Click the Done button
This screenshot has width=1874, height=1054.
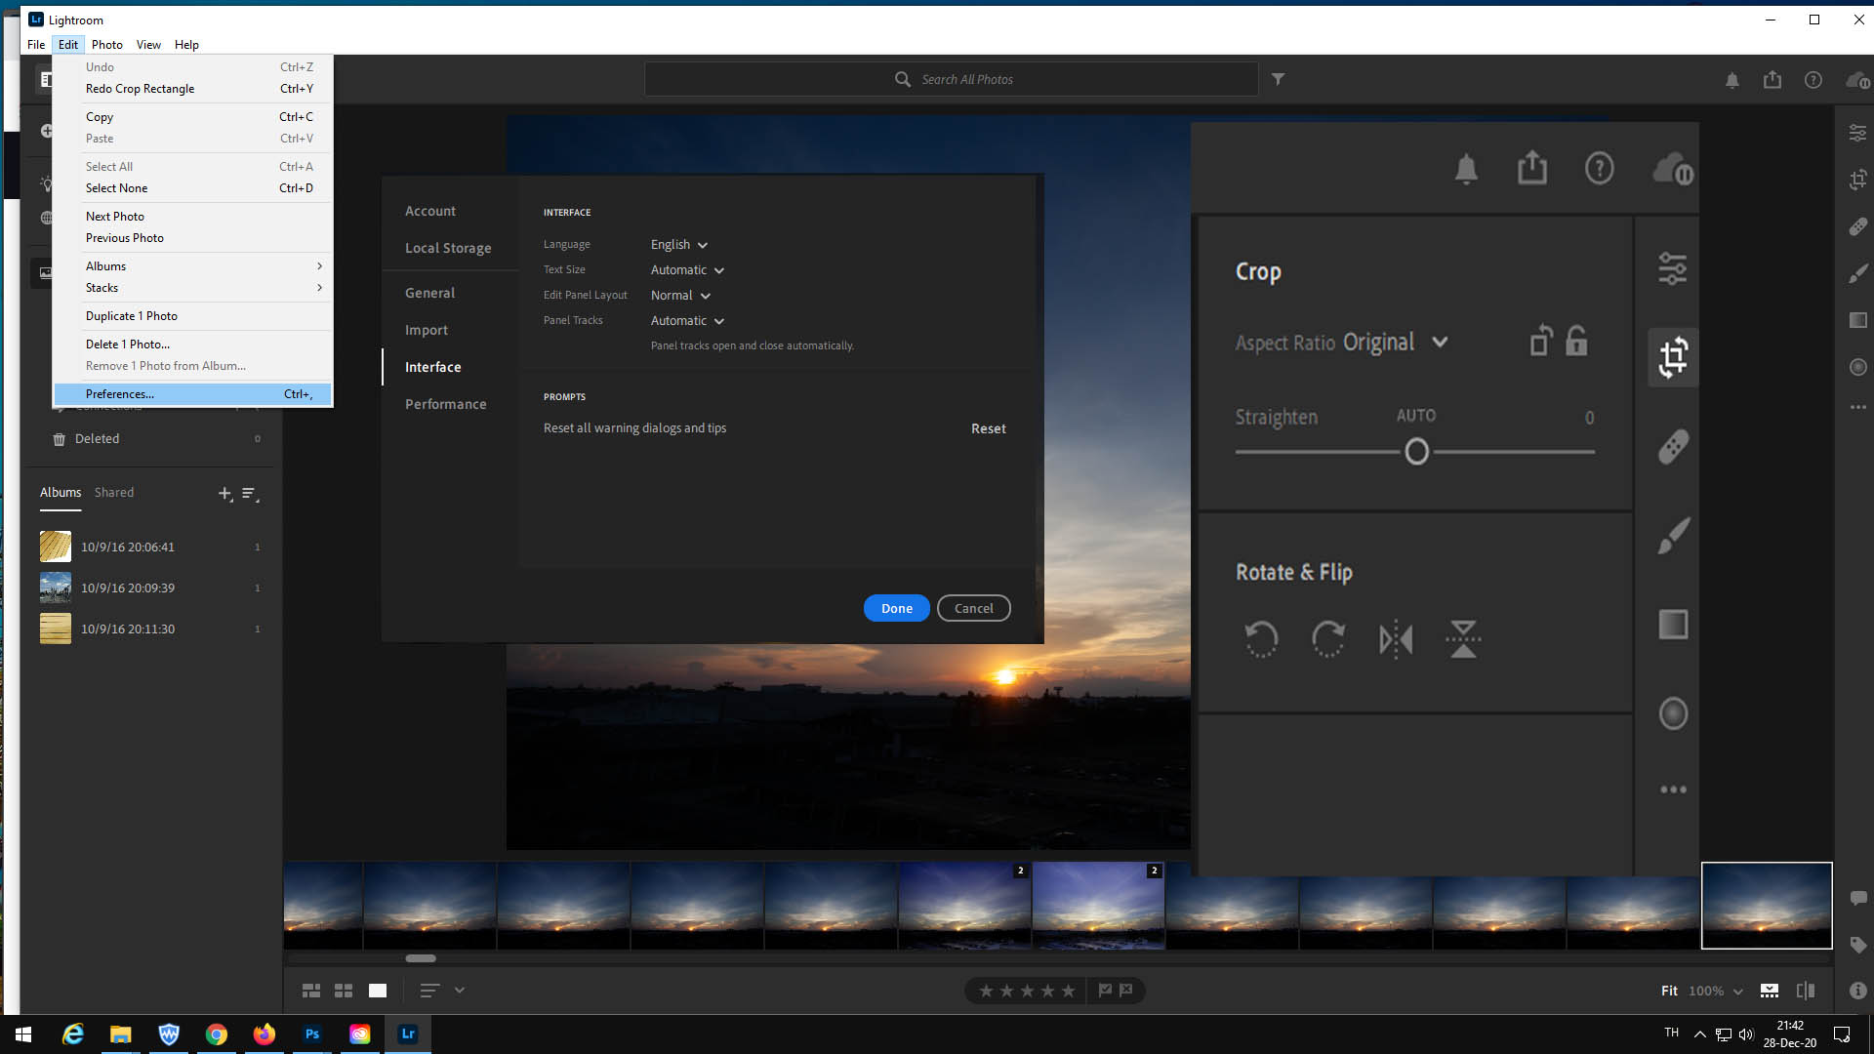(896, 608)
